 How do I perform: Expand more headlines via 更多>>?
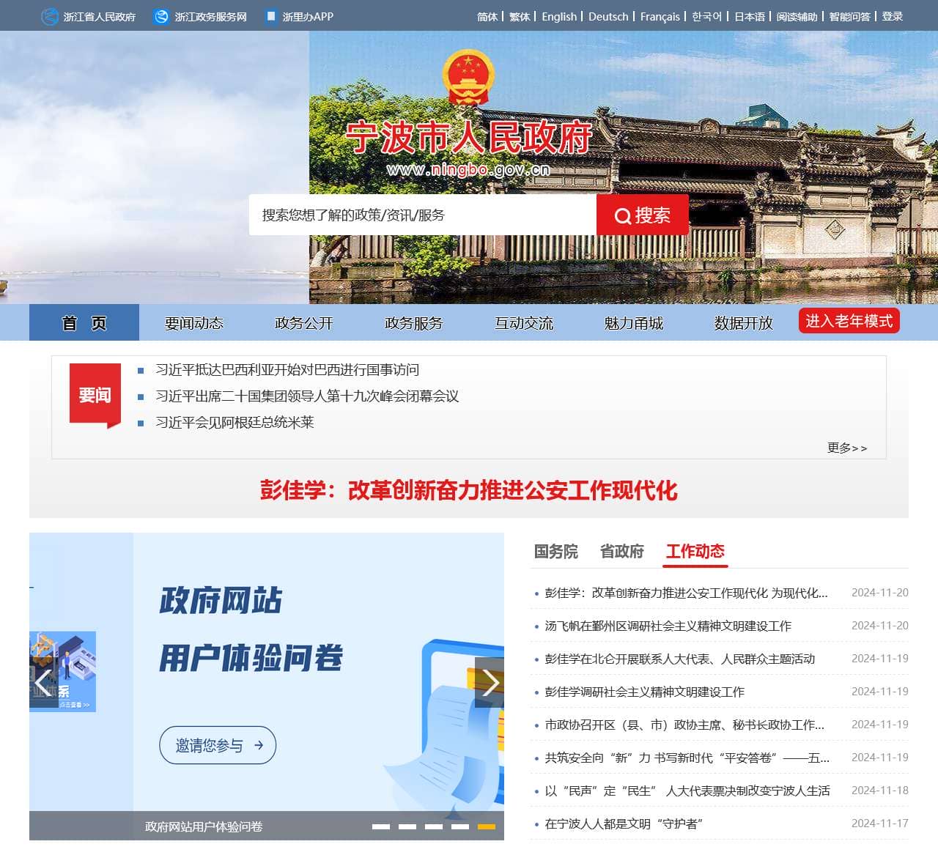click(x=847, y=448)
